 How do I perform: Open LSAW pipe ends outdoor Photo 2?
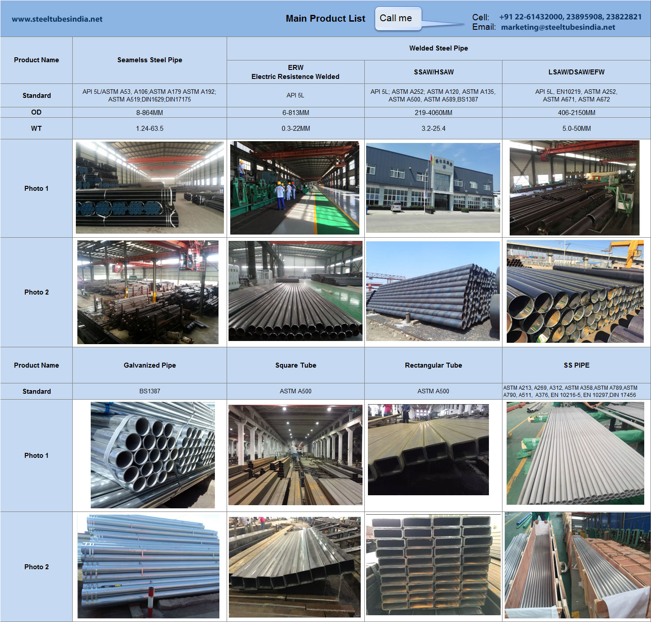[575, 291]
